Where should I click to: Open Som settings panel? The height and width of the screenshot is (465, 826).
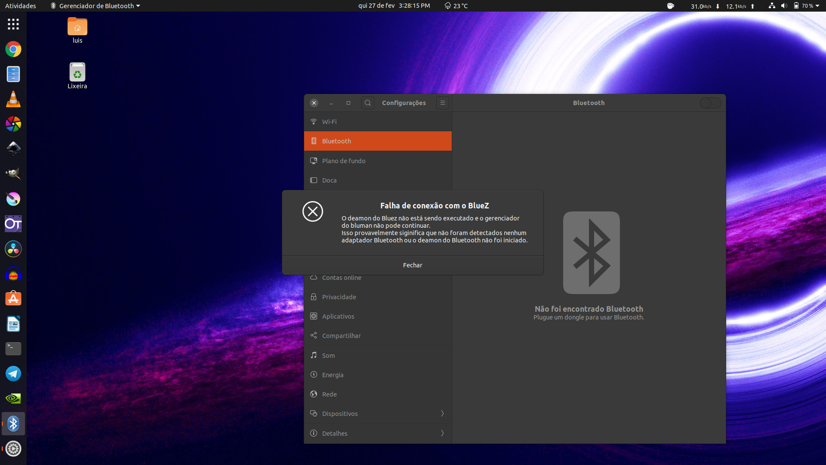click(378, 356)
